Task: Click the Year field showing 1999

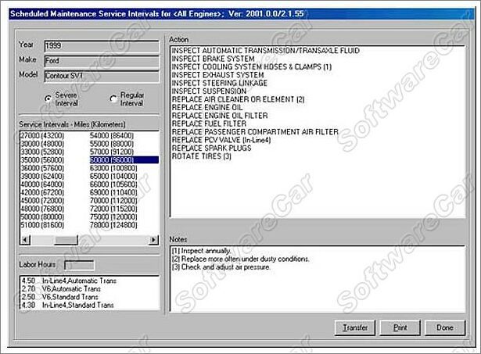Action: point(101,45)
